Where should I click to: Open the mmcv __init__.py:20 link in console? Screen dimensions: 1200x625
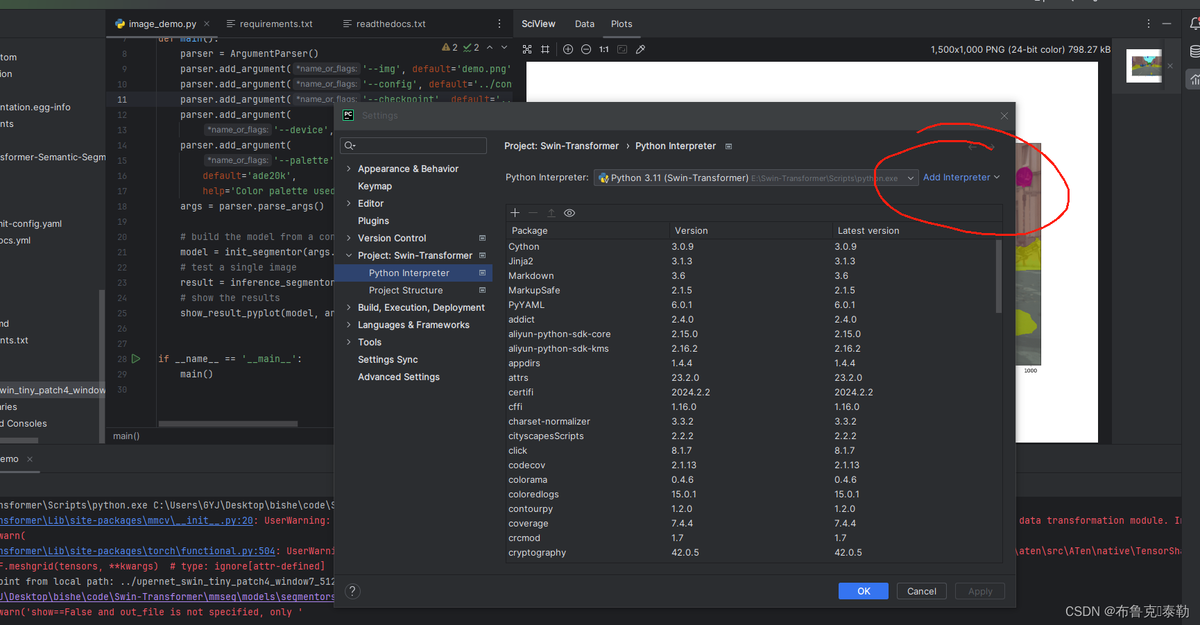pos(126,520)
